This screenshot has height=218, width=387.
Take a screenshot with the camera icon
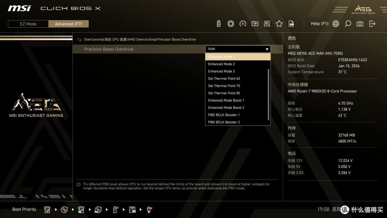[x=360, y=24]
